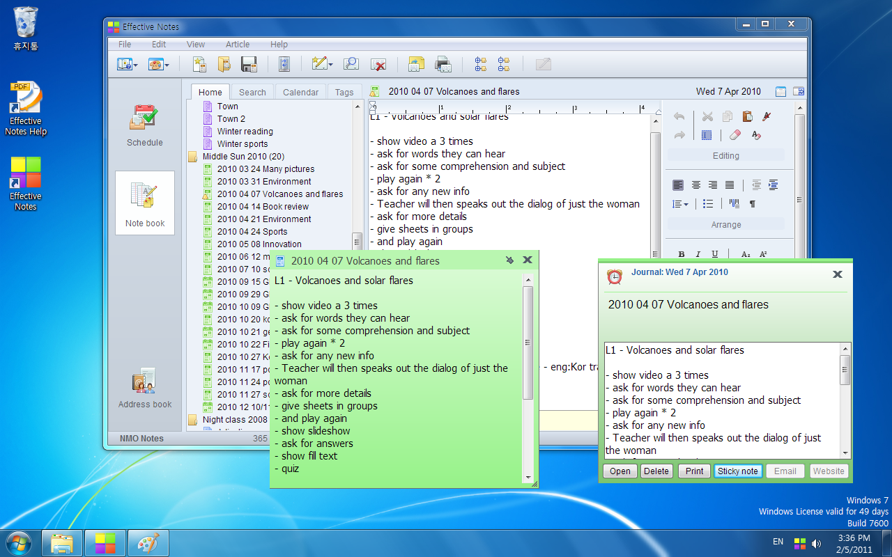Open the Article menu
This screenshot has height=557, width=892.
click(x=237, y=44)
